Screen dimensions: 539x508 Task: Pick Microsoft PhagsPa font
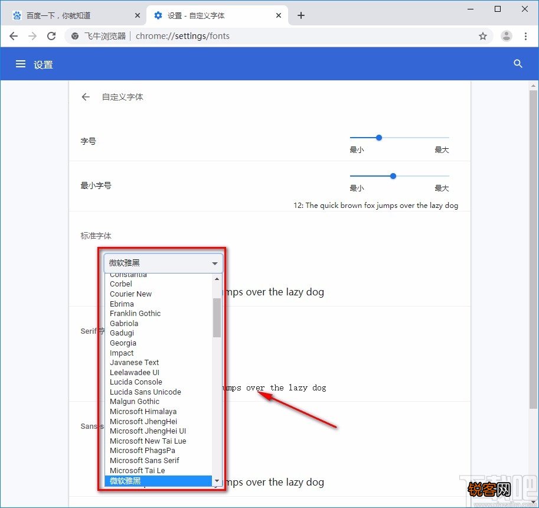(x=158, y=451)
